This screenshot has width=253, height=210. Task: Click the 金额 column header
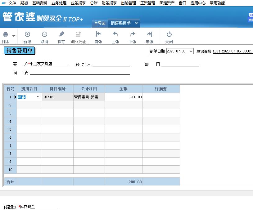point(124,89)
